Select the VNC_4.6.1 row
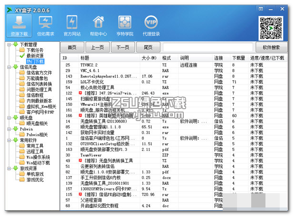The width and height of the screenshot is (293, 216). click(174, 71)
